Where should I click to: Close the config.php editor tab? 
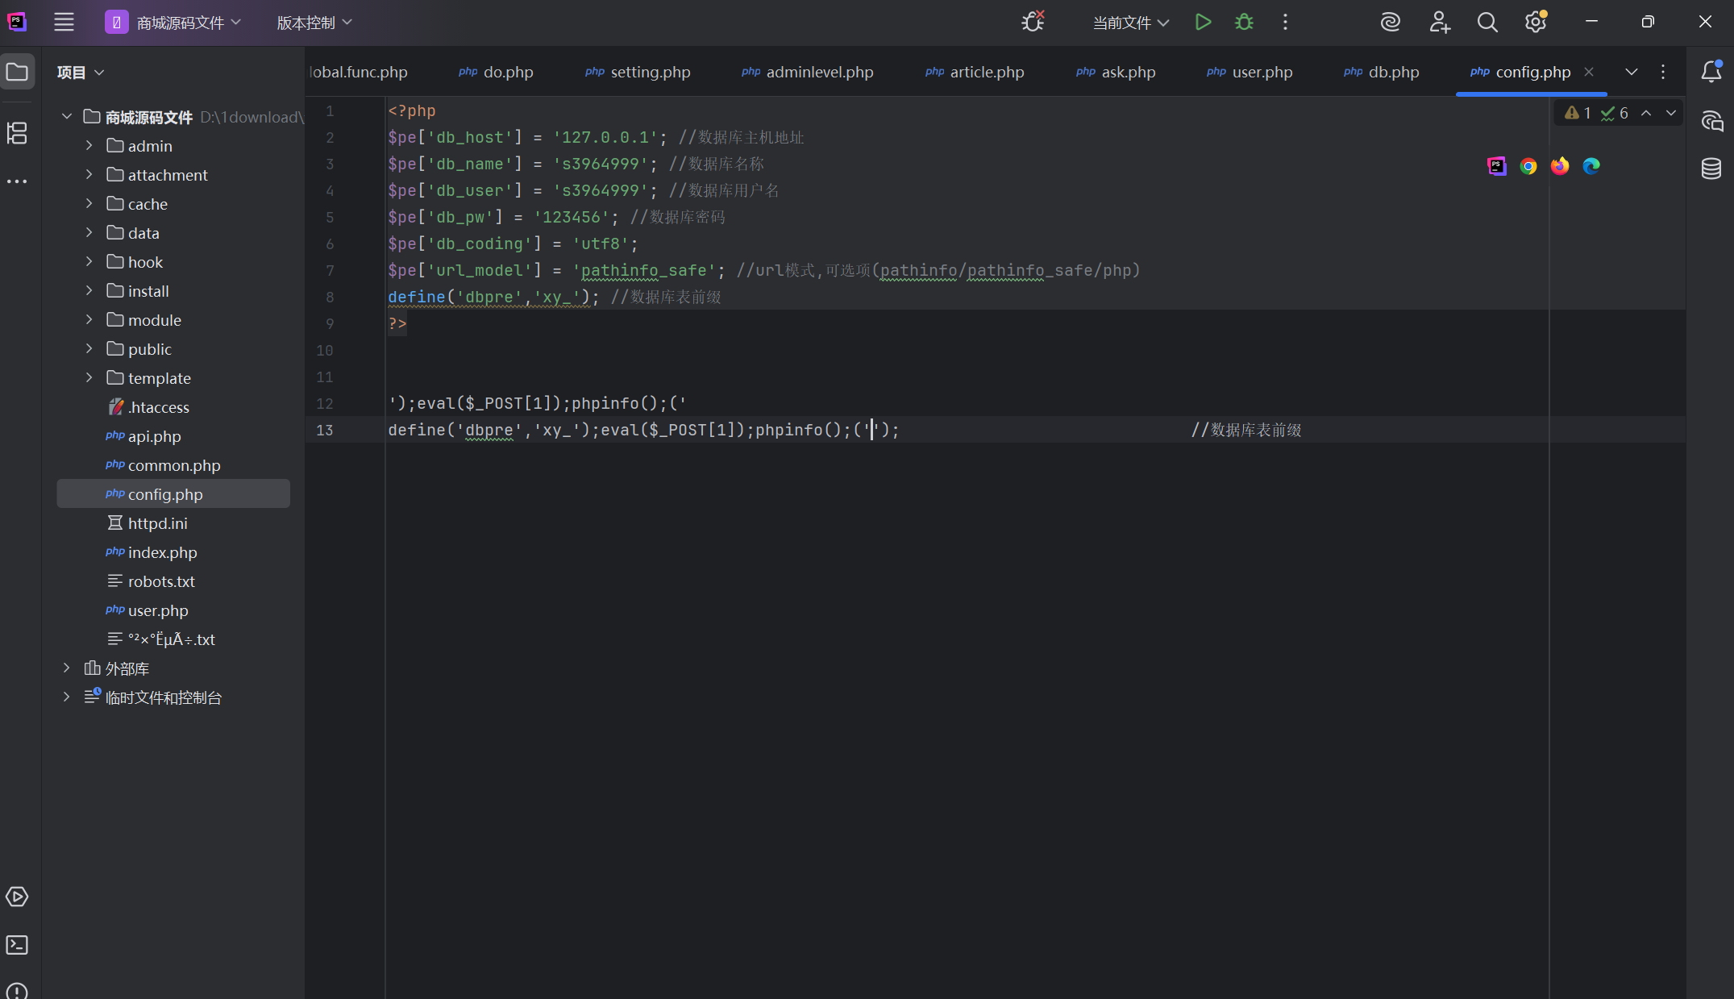[1589, 72]
